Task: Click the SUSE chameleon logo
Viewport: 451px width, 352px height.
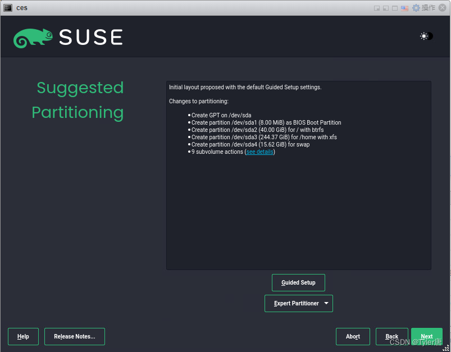Action: [x=34, y=36]
